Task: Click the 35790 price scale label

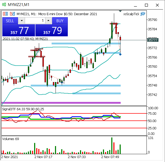Action: [152, 20]
